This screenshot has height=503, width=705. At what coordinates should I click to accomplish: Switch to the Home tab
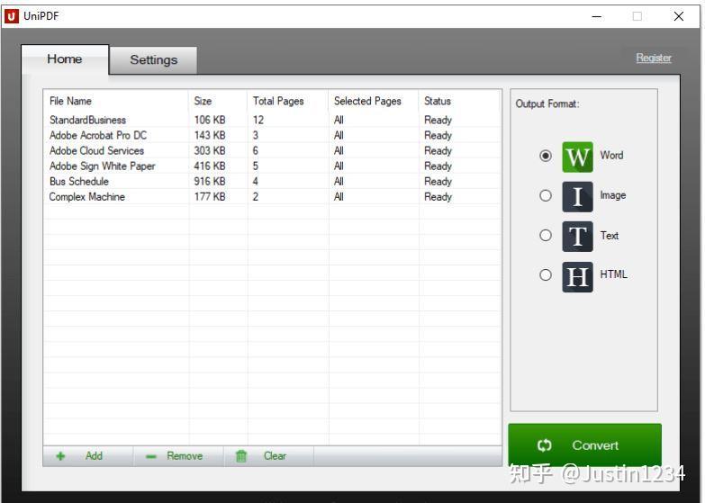[x=65, y=59]
